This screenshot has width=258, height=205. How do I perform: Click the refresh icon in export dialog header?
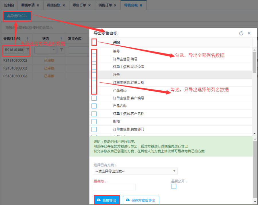coord(241,33)
